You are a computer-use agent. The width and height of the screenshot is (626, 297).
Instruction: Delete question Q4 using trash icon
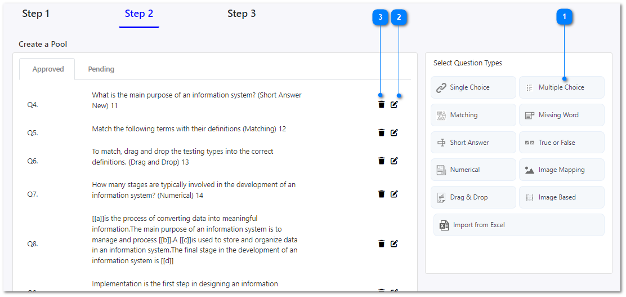click(x=381, y=104)
